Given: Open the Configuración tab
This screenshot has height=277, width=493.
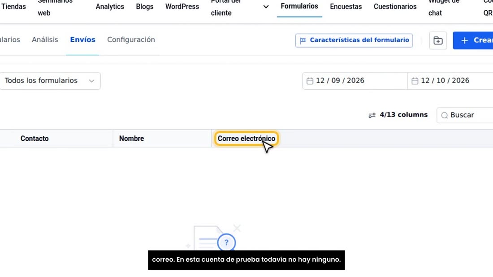Looking at the screenshot, I should [131, 39].
